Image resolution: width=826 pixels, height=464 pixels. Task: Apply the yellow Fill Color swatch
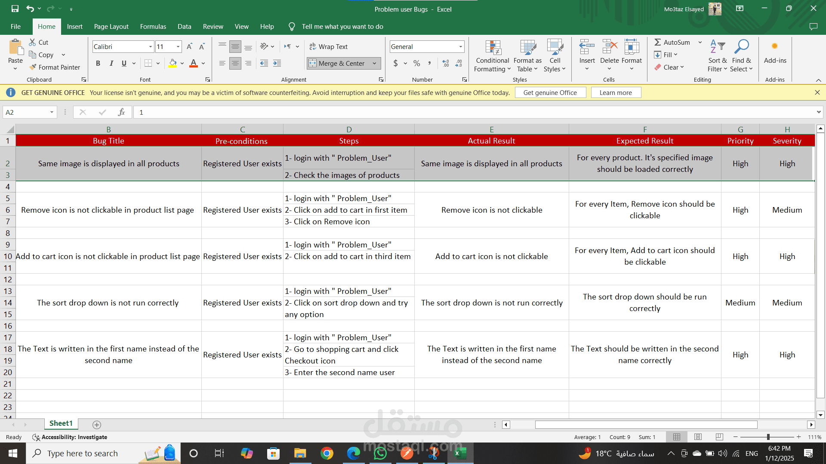click(x=173, y=63)
